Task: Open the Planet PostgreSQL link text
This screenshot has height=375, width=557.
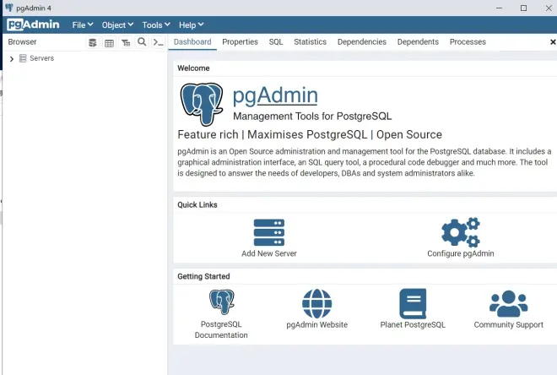Action: 413,324
